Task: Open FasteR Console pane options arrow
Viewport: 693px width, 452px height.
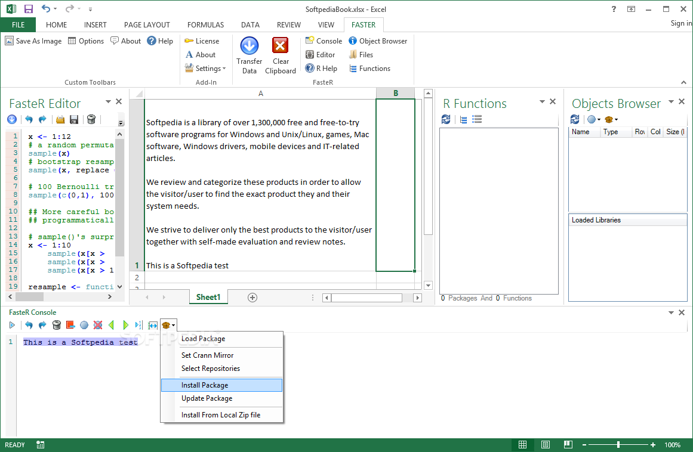Action: pos(671,312)
